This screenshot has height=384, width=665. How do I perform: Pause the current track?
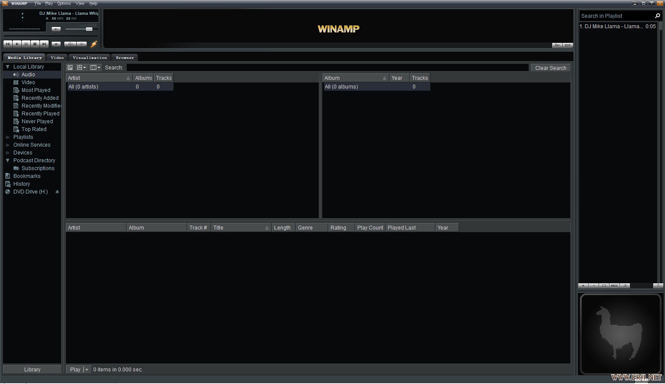(x=26, y=44)
